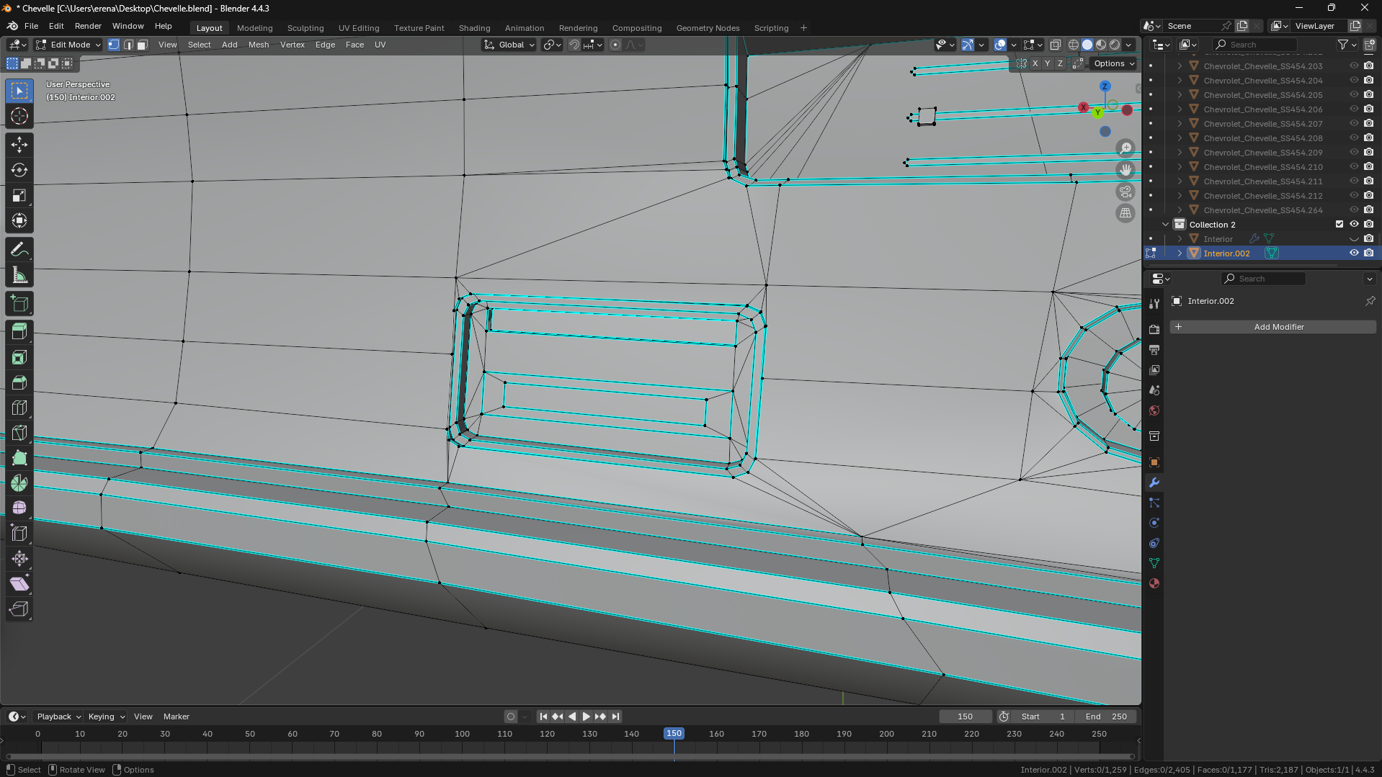
Task: Toggle proportional editing
Action: 615,45
